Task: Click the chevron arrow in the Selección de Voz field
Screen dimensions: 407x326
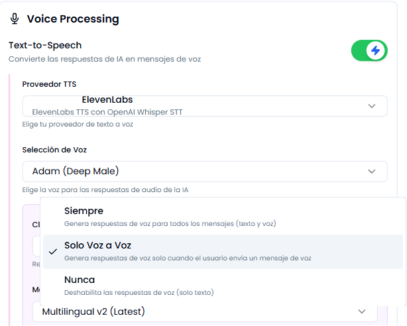Action: click(x=373, y=172)
